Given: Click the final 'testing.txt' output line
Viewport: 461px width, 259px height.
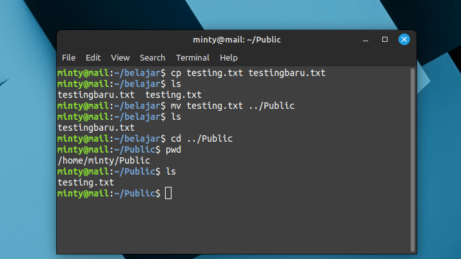Looking at the screenshot, I should [x=86, y=182].
